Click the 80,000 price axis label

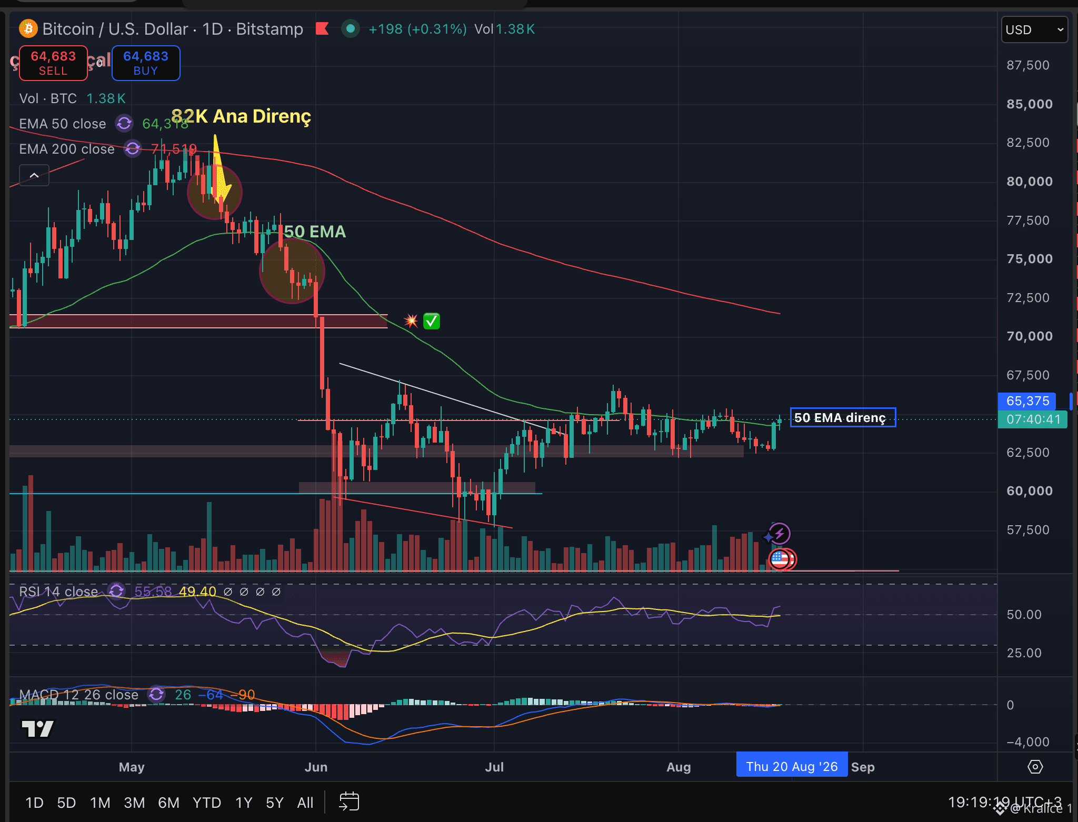[x=1030, y=182]
